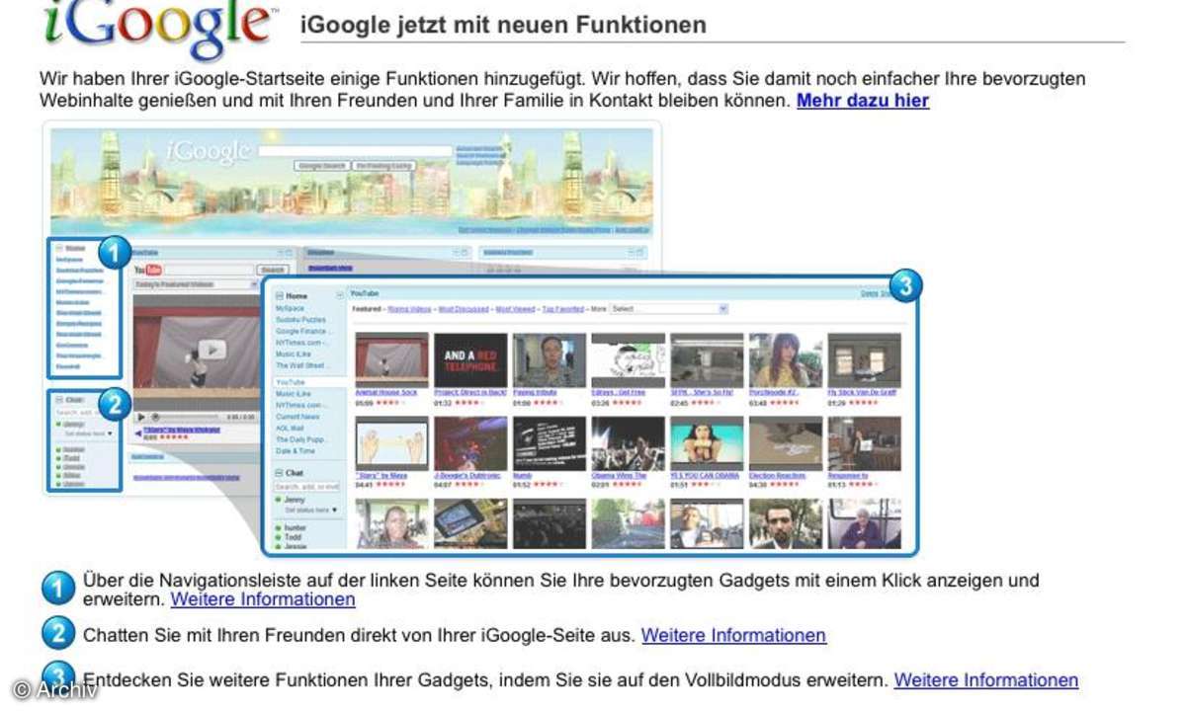Switch to the Most Viewed tab
This screenshot has width=1186, height=711.
(516, 309)
